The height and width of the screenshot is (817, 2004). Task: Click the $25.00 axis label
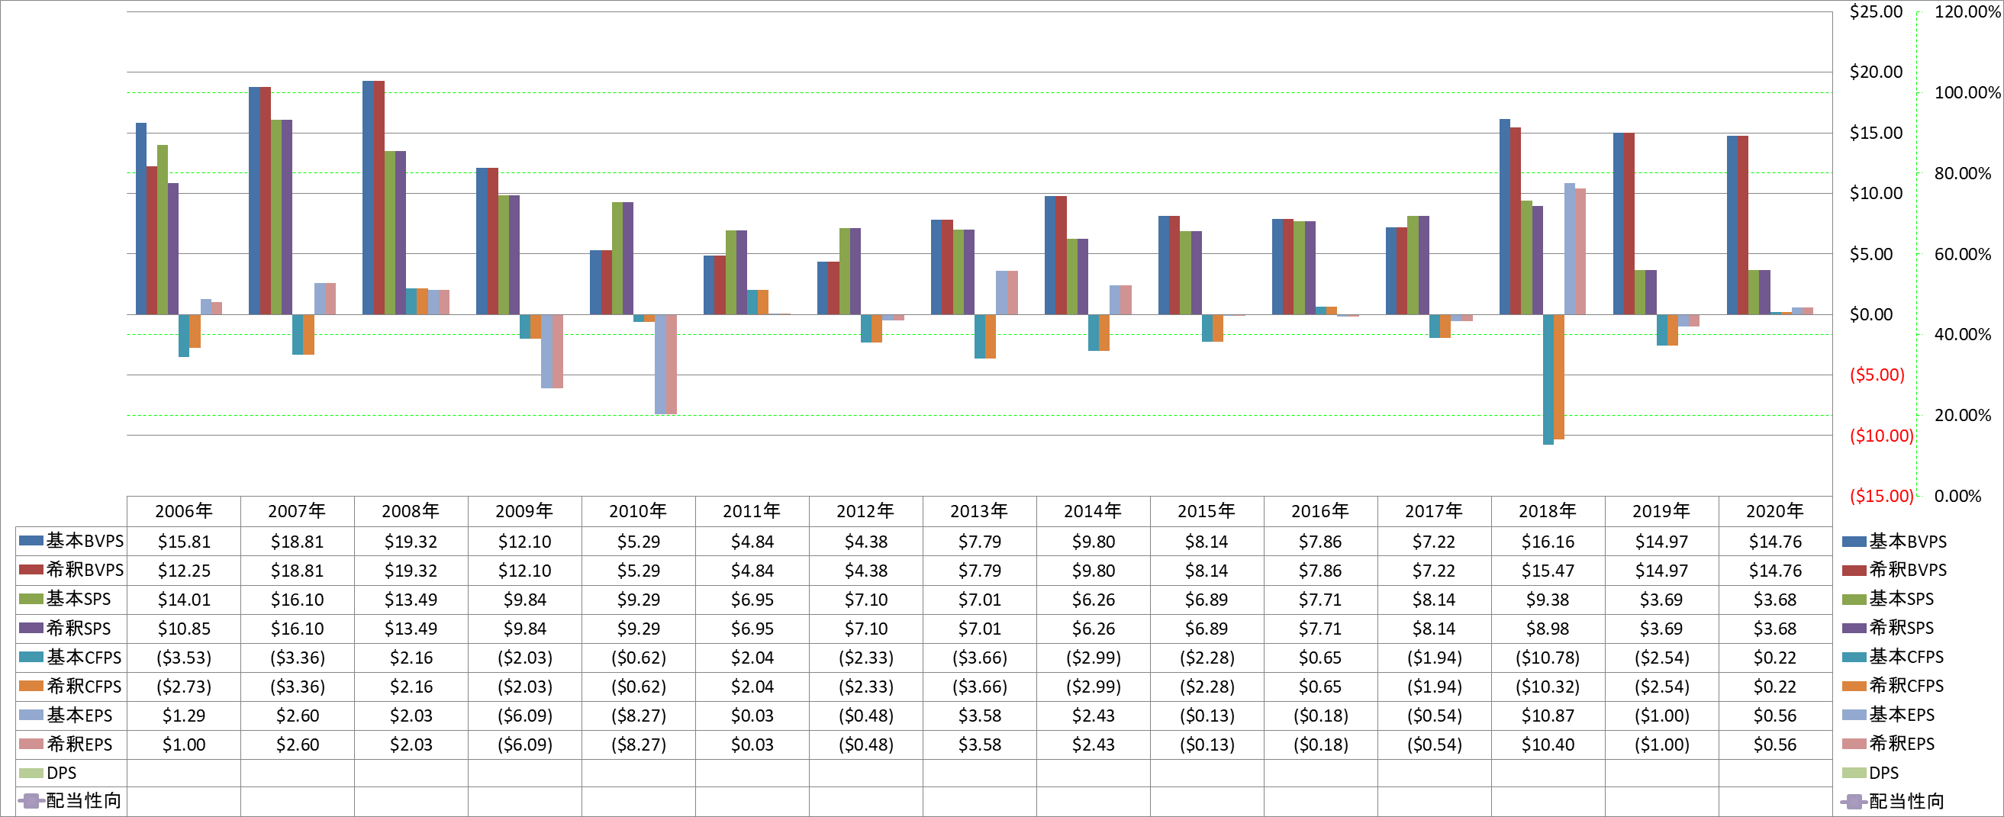[x=1876, y=11]
